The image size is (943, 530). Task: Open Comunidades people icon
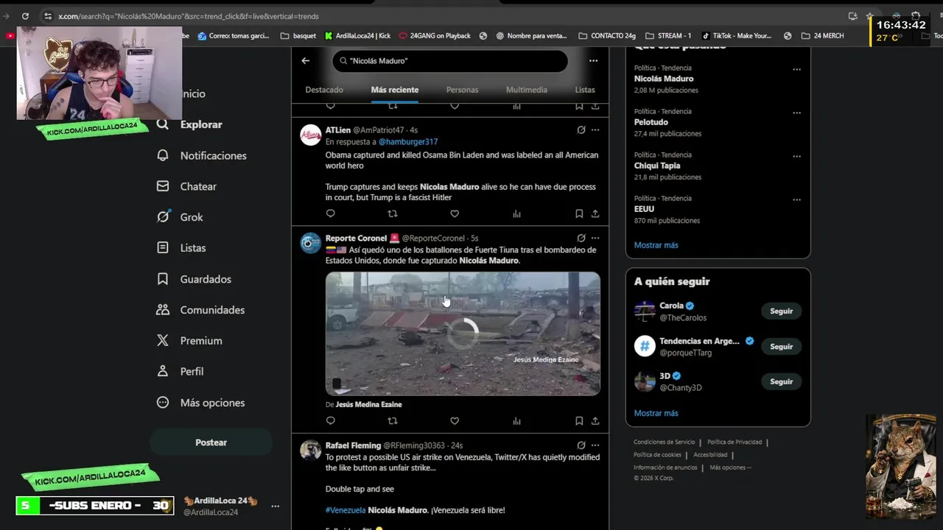tap(163, 310)
